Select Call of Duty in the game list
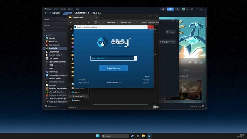The image size is (247, 139). pyautogui.click(x=54, y=52)
